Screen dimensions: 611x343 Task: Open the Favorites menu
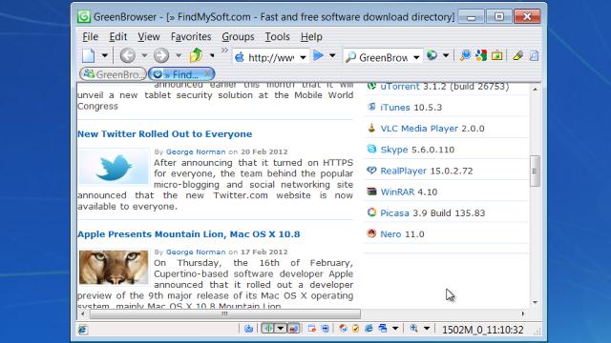(x=191, y=36)
